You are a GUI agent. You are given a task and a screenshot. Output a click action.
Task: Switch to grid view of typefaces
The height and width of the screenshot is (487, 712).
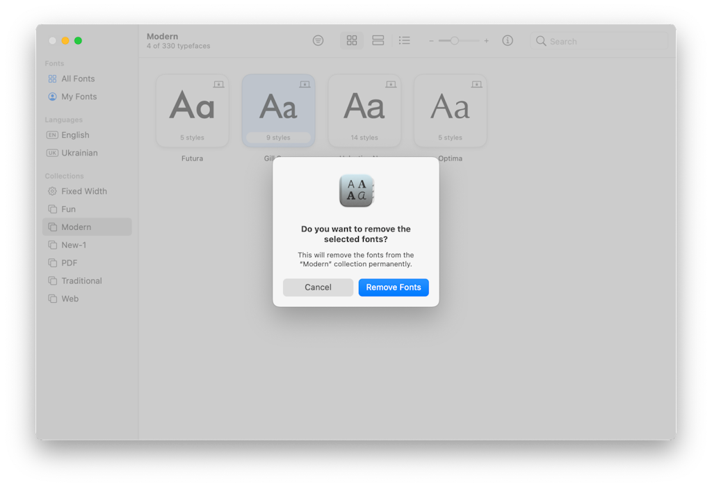[x=351, y=40]
